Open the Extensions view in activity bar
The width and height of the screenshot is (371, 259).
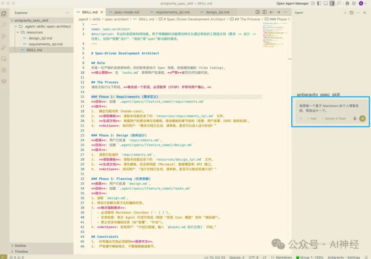[x=4, y=70]
